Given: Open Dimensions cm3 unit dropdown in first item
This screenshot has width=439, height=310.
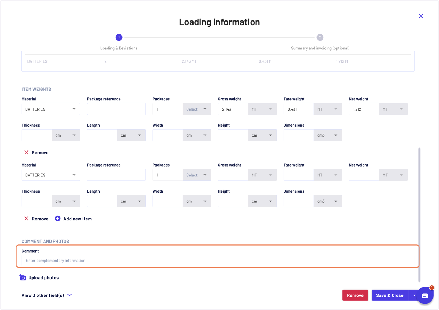Looking at the screenshot, I should [327, 135].
